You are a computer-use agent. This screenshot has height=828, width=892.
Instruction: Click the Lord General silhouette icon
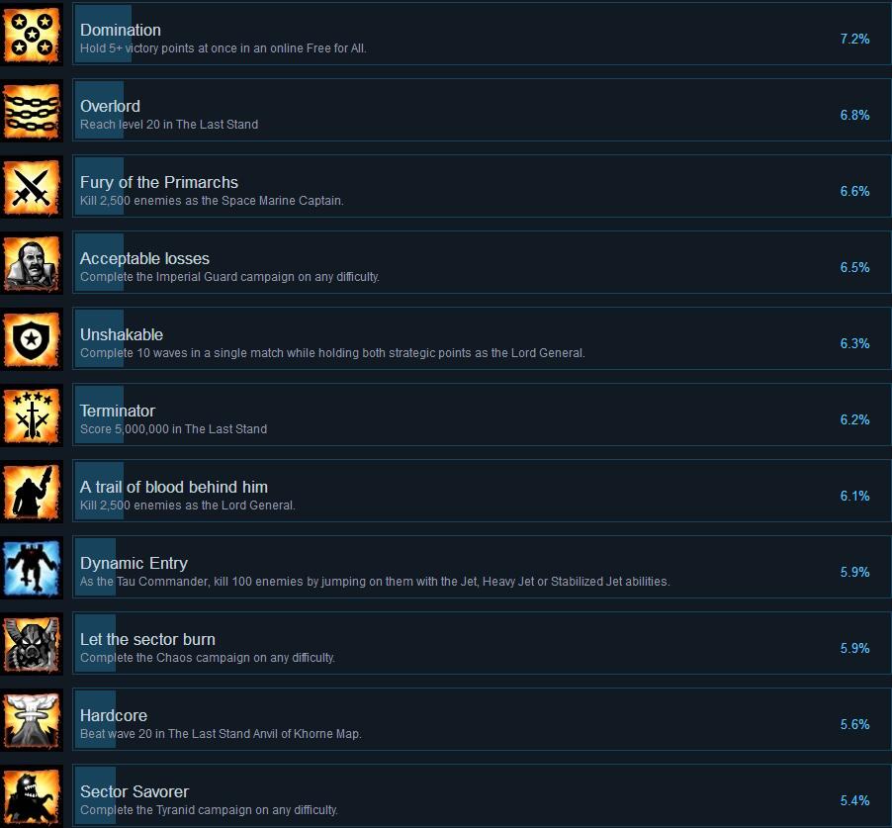pyautogui.click(x=32, y=493)
